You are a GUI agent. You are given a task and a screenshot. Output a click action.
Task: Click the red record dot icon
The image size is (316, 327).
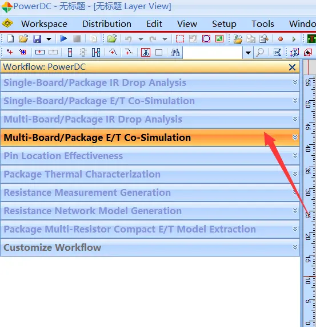tap(281, 39)
